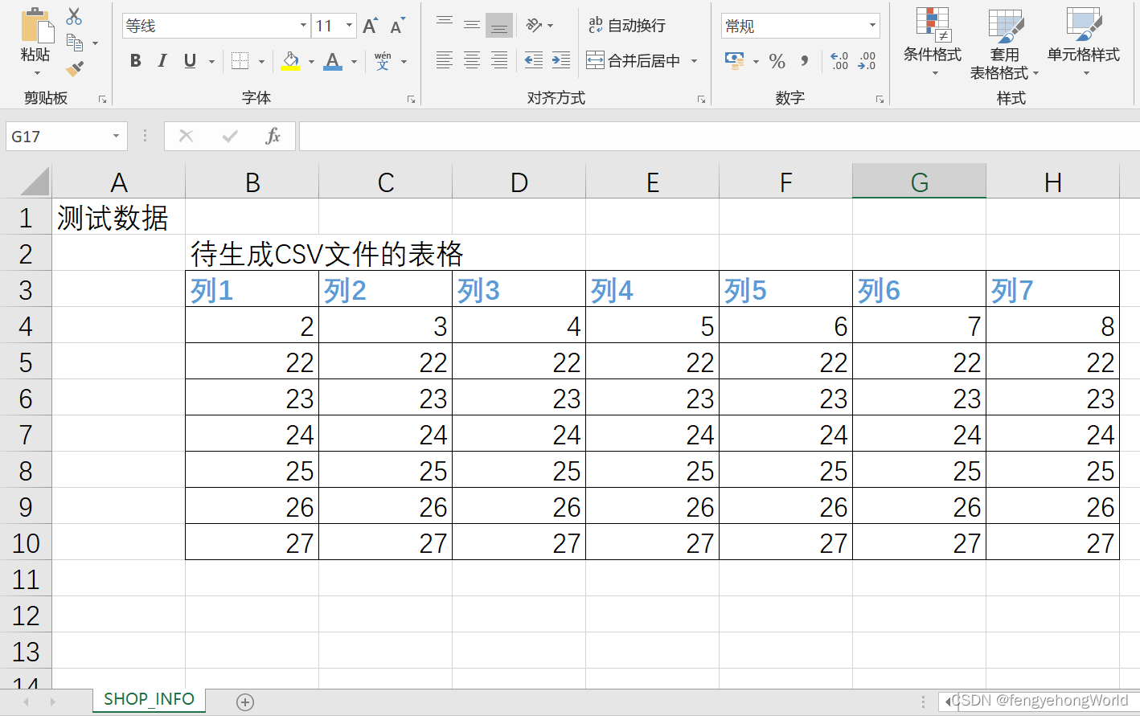
Task: Click formula bar confirm checkmark icon
Action: click(230, 136)
